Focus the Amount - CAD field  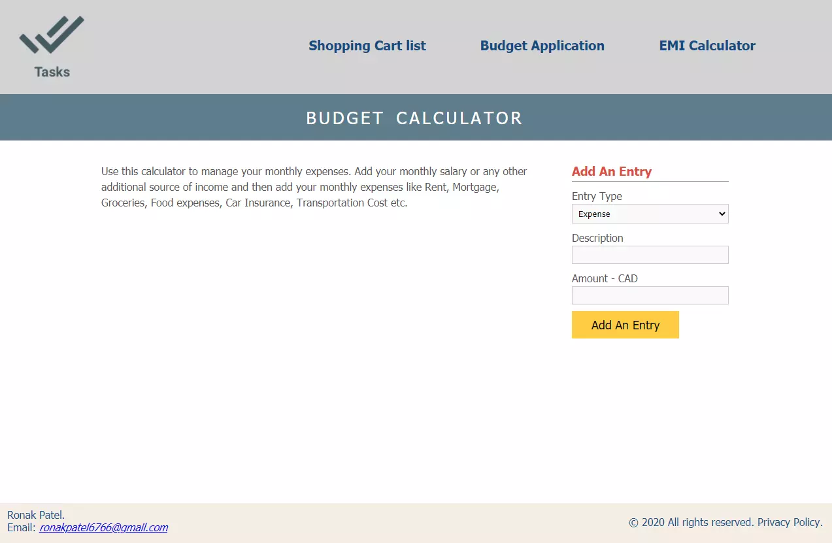(650, 295)
